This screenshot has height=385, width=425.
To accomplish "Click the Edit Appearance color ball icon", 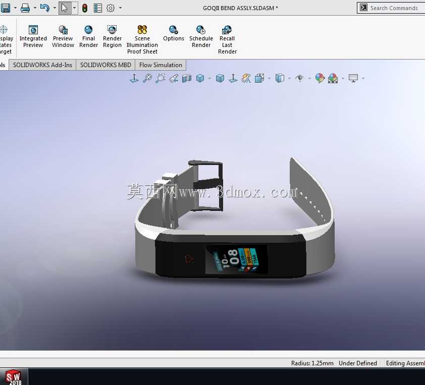I will pyautogui.click(x=320, y=78).
